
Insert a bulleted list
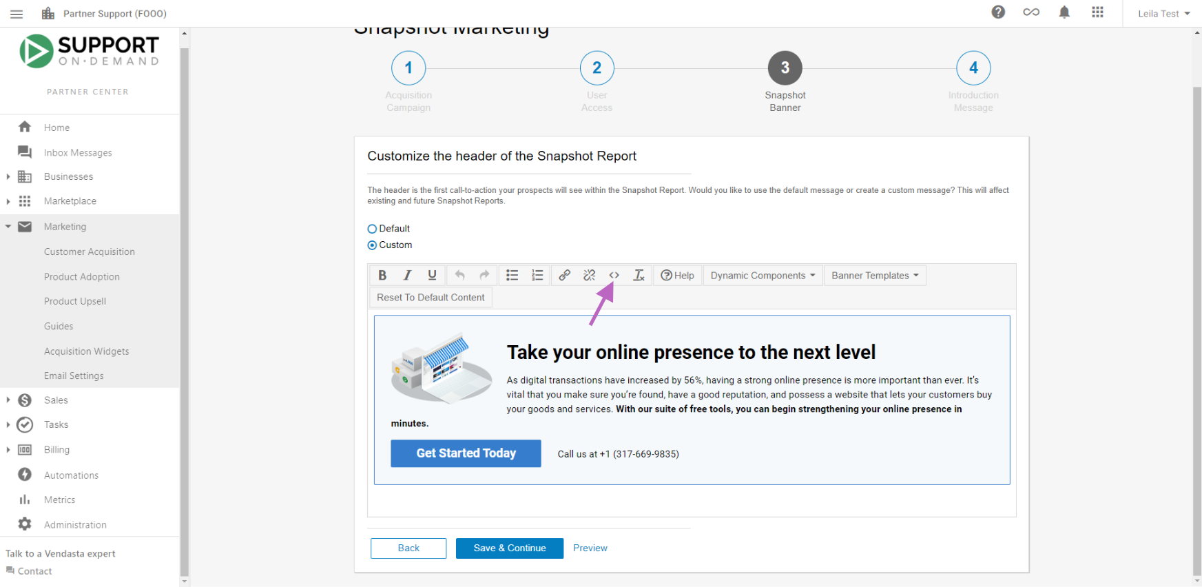(x=512, y=276)
